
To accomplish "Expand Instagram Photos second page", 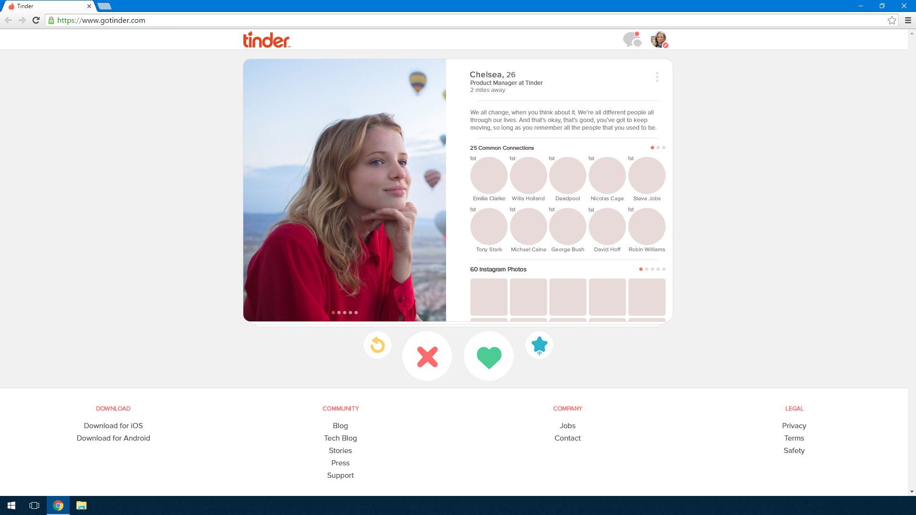I will click(647, 269).
